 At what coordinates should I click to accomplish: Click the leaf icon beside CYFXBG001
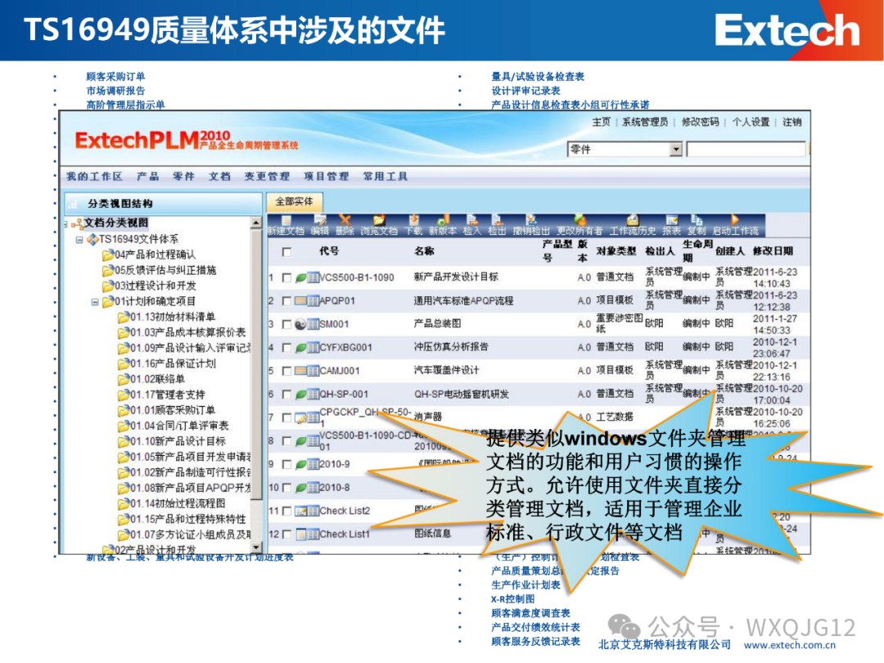(x=301, y=348)
